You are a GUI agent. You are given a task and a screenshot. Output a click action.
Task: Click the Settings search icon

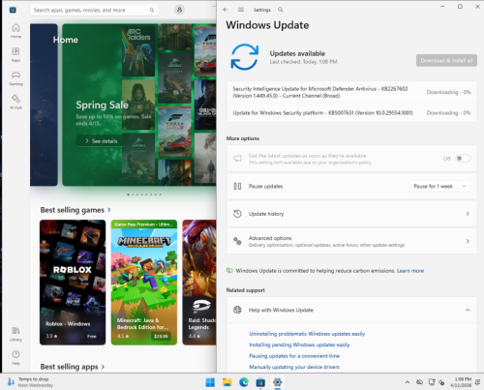(281, 10)
